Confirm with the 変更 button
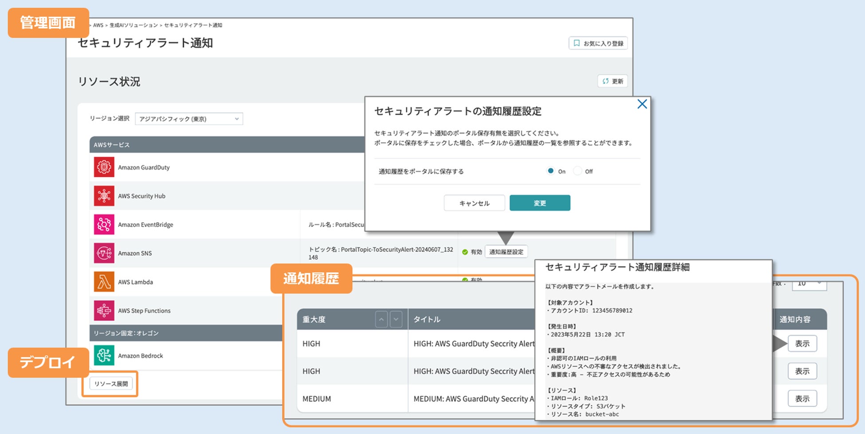 coord(540,203)
